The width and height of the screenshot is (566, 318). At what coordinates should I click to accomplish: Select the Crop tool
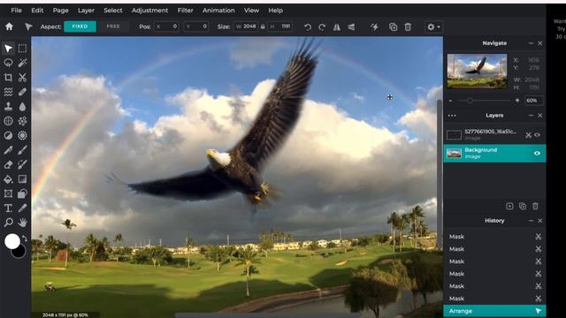[8, 78]
